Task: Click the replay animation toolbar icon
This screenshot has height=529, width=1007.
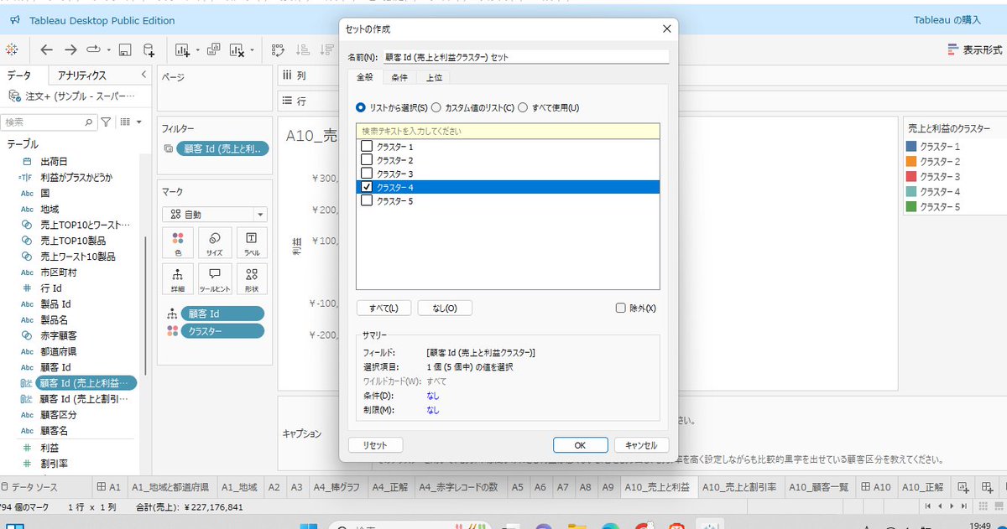Action: coord(93,49)
